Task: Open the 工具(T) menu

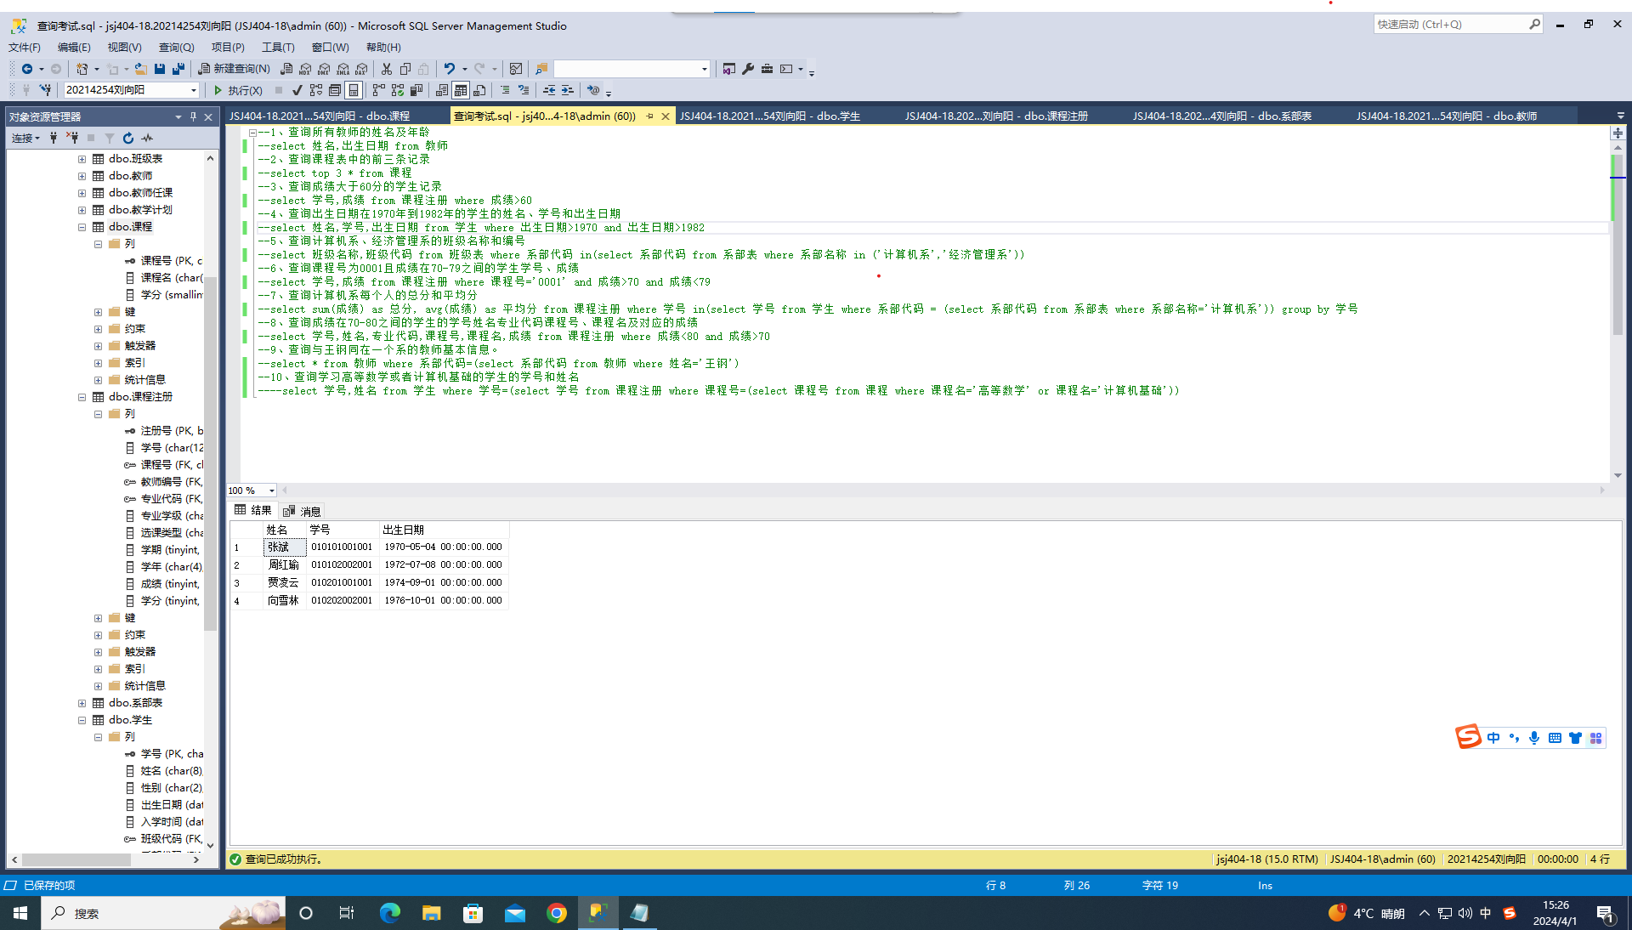Action: 277,48
